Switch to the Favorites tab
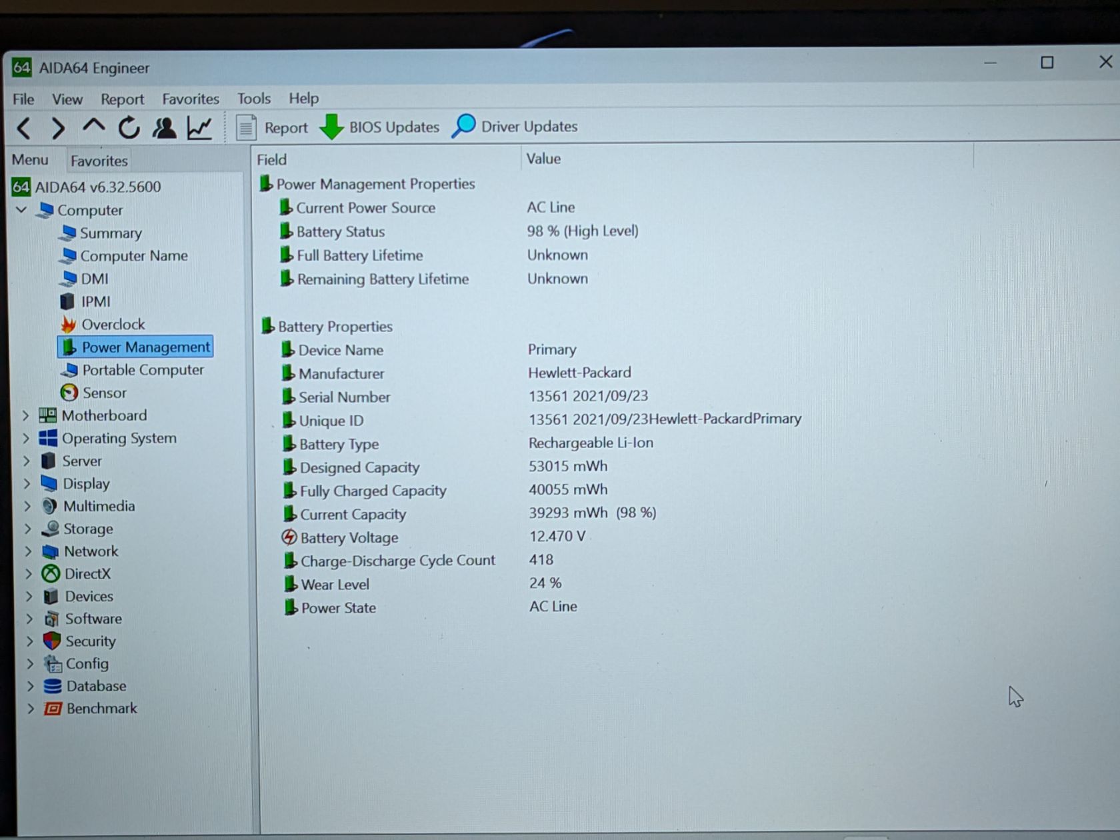 point(99,161)
